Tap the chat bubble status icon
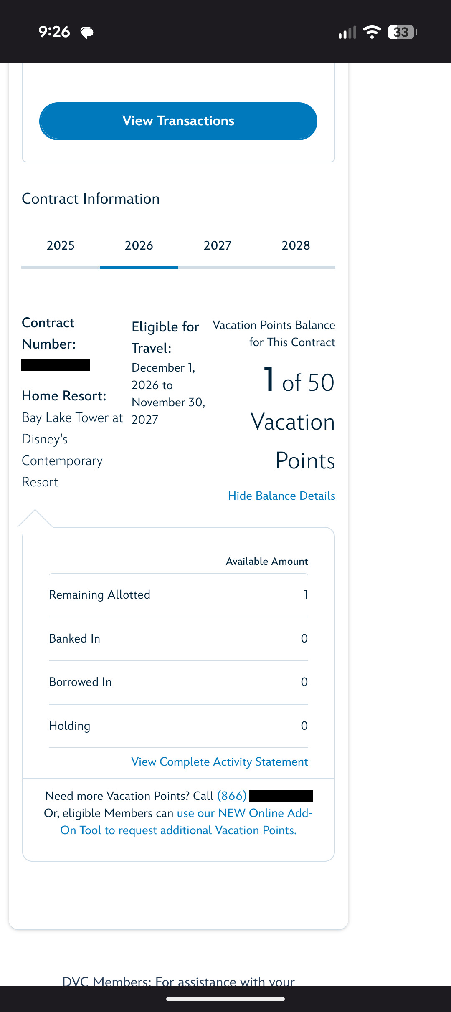This screenshot has width=451, height=1012. (x=87, y=33)
